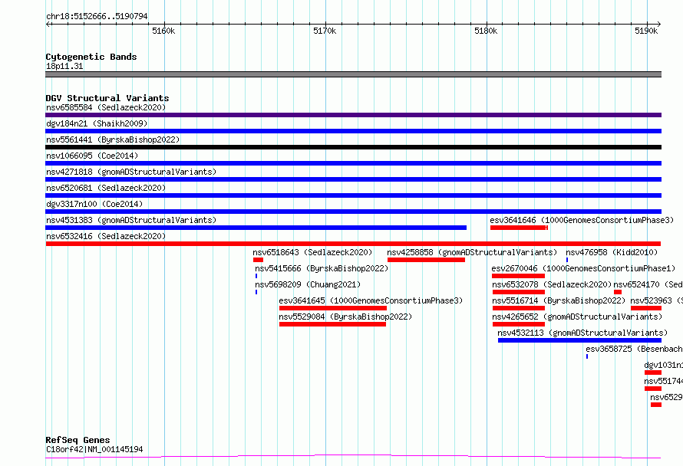
Task: Click the 5190k ruler position marker
Action: pos(646,31)
